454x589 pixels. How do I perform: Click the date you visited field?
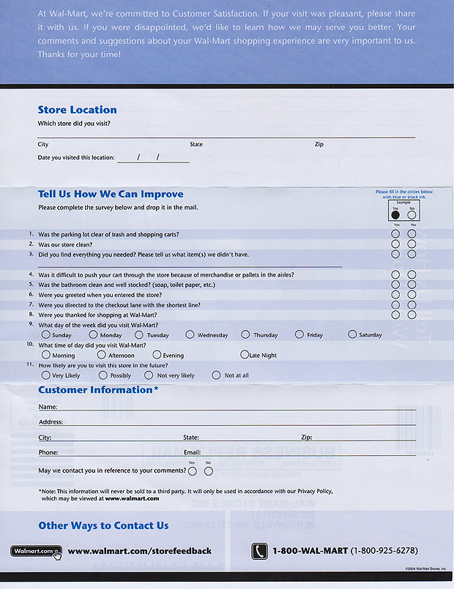click(x=153, y=157)
